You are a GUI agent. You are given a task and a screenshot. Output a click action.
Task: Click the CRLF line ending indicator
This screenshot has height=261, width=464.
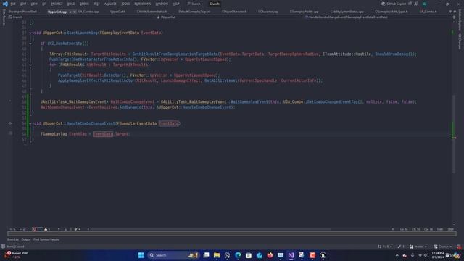click(x=451, y=229)
